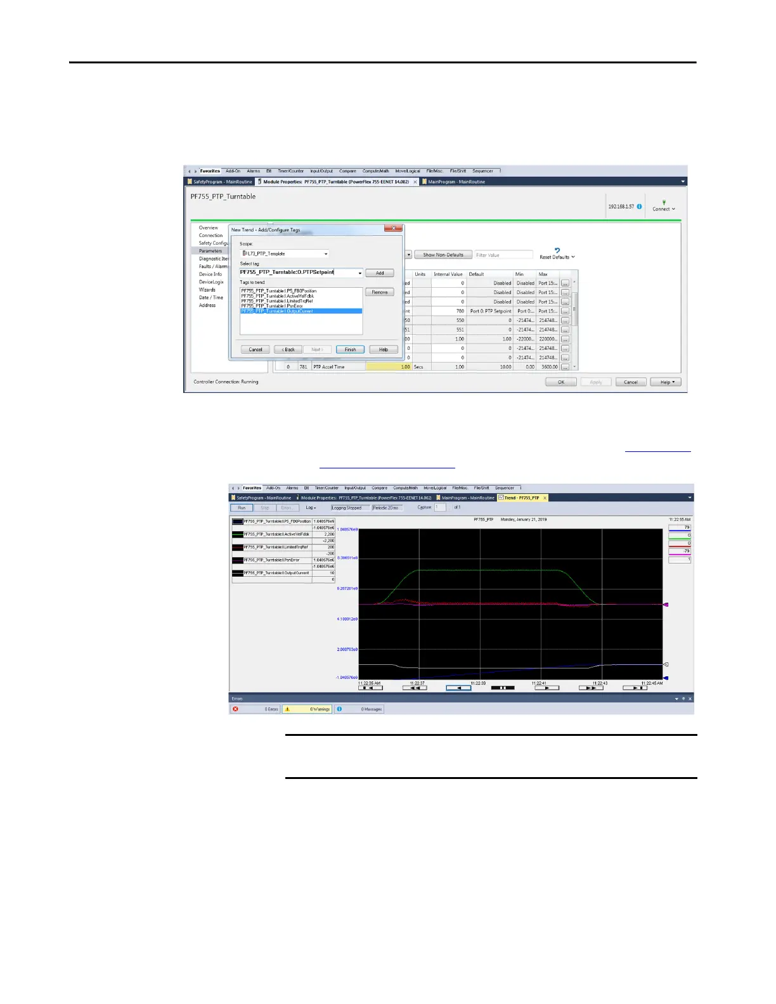Pin the Errors panel
This screenshot has width=776, height=1004.
(x=683, y=698)
